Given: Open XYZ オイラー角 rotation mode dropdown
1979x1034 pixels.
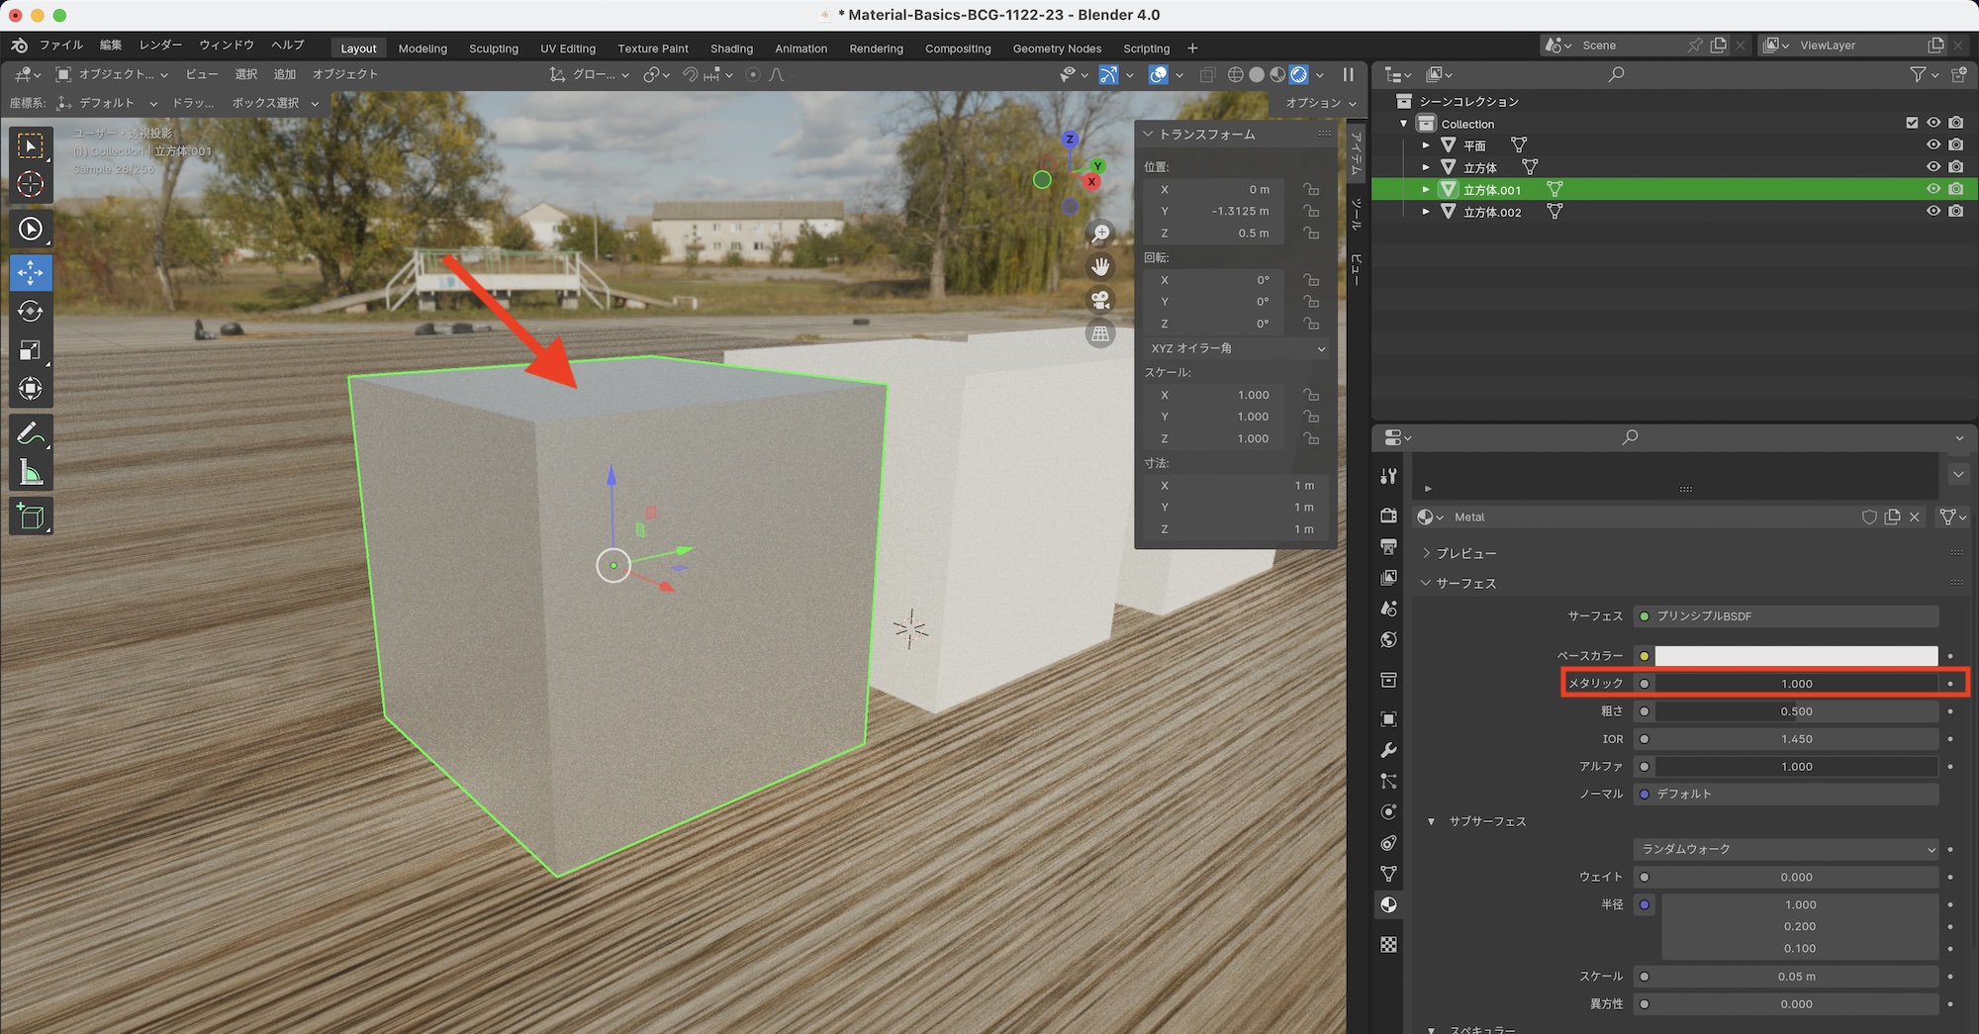Looking at the screenshot, I should pos(1236,348).
